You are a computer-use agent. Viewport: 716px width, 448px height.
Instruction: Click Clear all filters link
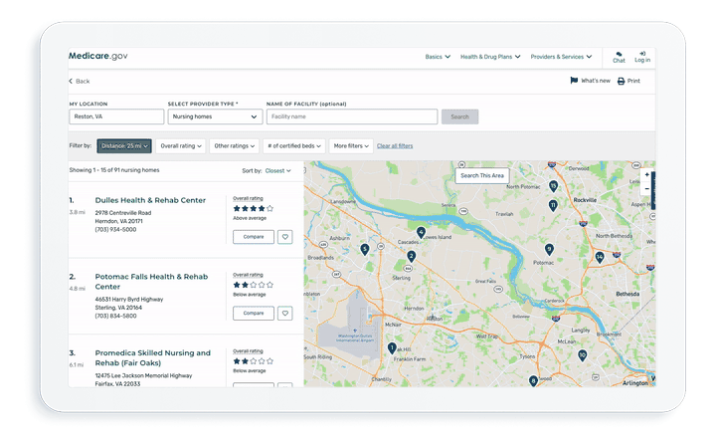point(395,146)
